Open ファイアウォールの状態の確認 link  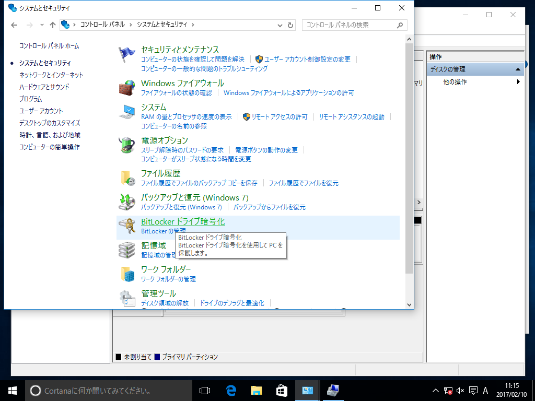177,93
